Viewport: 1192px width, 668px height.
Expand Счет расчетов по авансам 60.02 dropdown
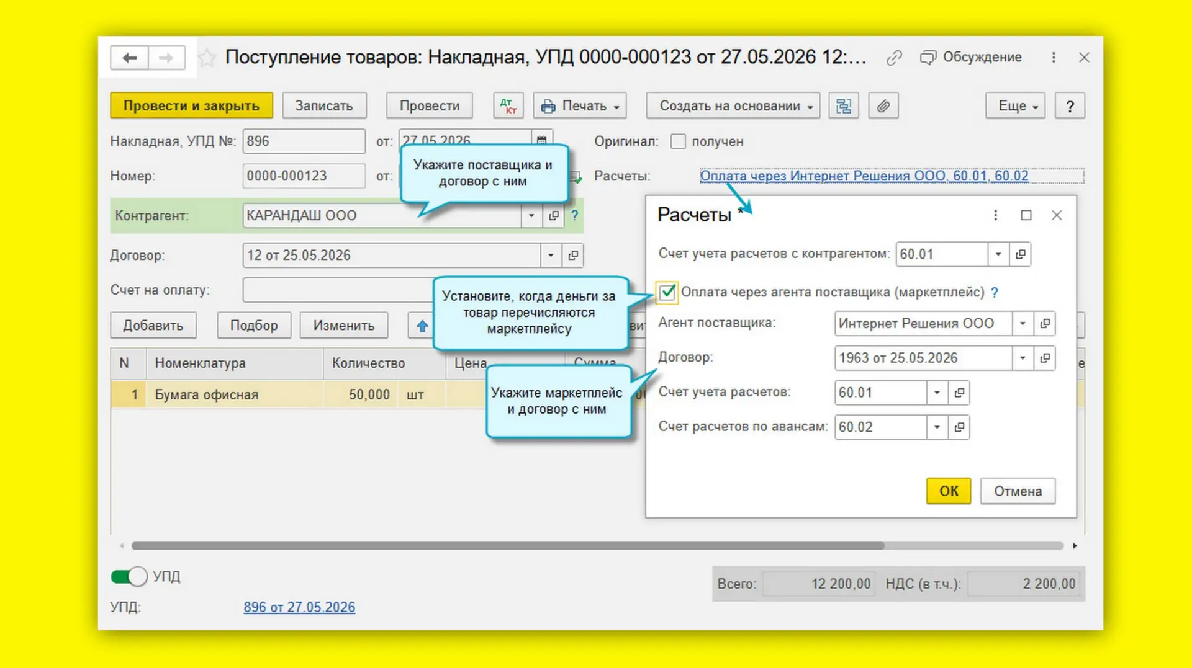point(937,427)
